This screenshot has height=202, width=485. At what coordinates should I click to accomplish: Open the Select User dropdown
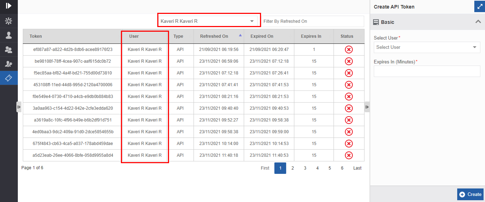[427, 47]
